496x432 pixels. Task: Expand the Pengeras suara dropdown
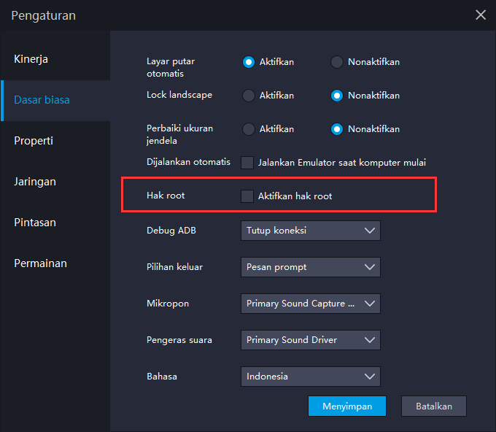310,340
